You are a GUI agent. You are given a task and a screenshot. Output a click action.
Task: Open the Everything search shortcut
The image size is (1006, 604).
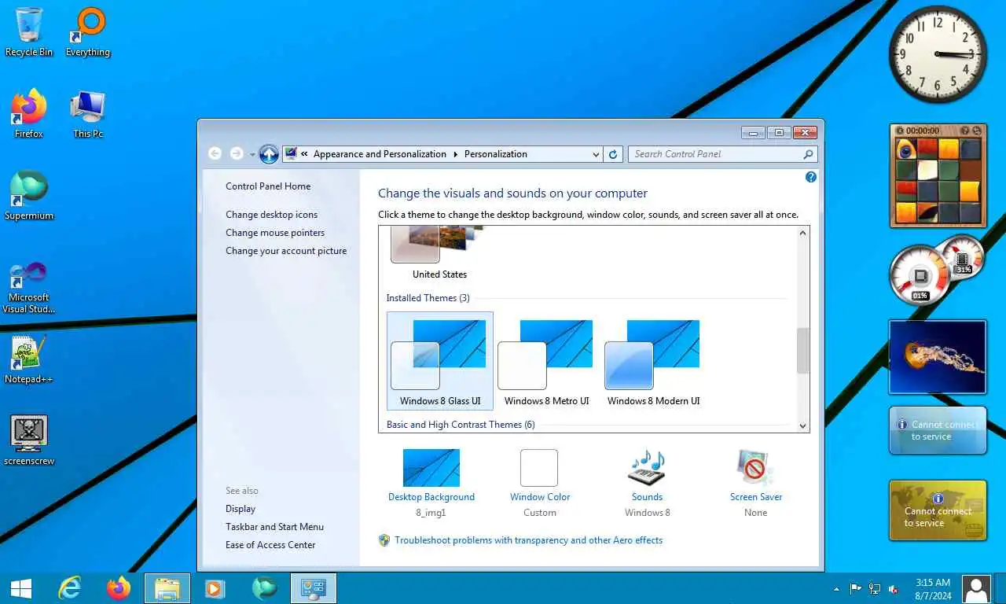tap(88, 31)
